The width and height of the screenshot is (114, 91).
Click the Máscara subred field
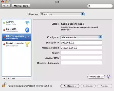tap(81, 48)
